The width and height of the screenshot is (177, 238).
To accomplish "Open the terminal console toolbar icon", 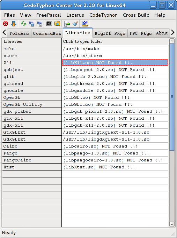I will (x=49, y=24).
